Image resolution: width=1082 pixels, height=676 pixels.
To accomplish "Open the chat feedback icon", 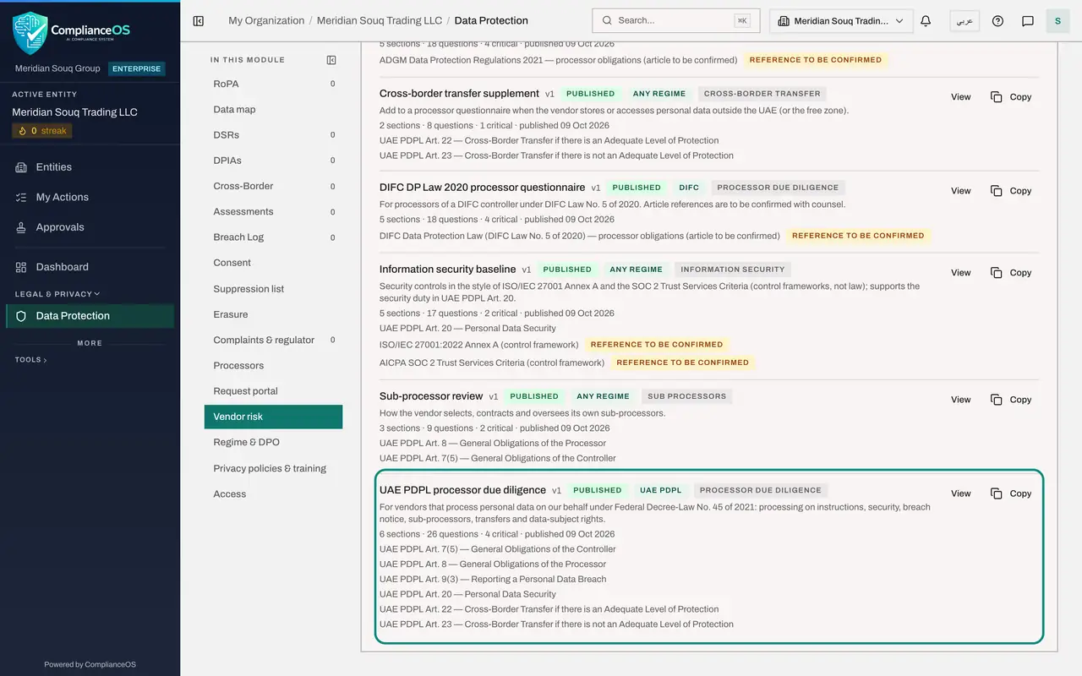I will tap(1028, 21).
